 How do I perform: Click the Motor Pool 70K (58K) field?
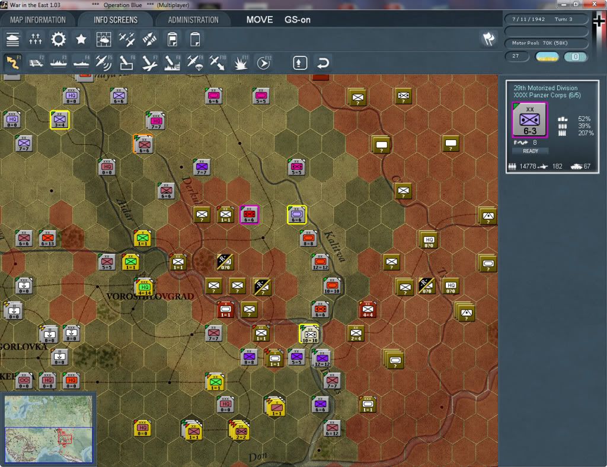pos(546,43)
